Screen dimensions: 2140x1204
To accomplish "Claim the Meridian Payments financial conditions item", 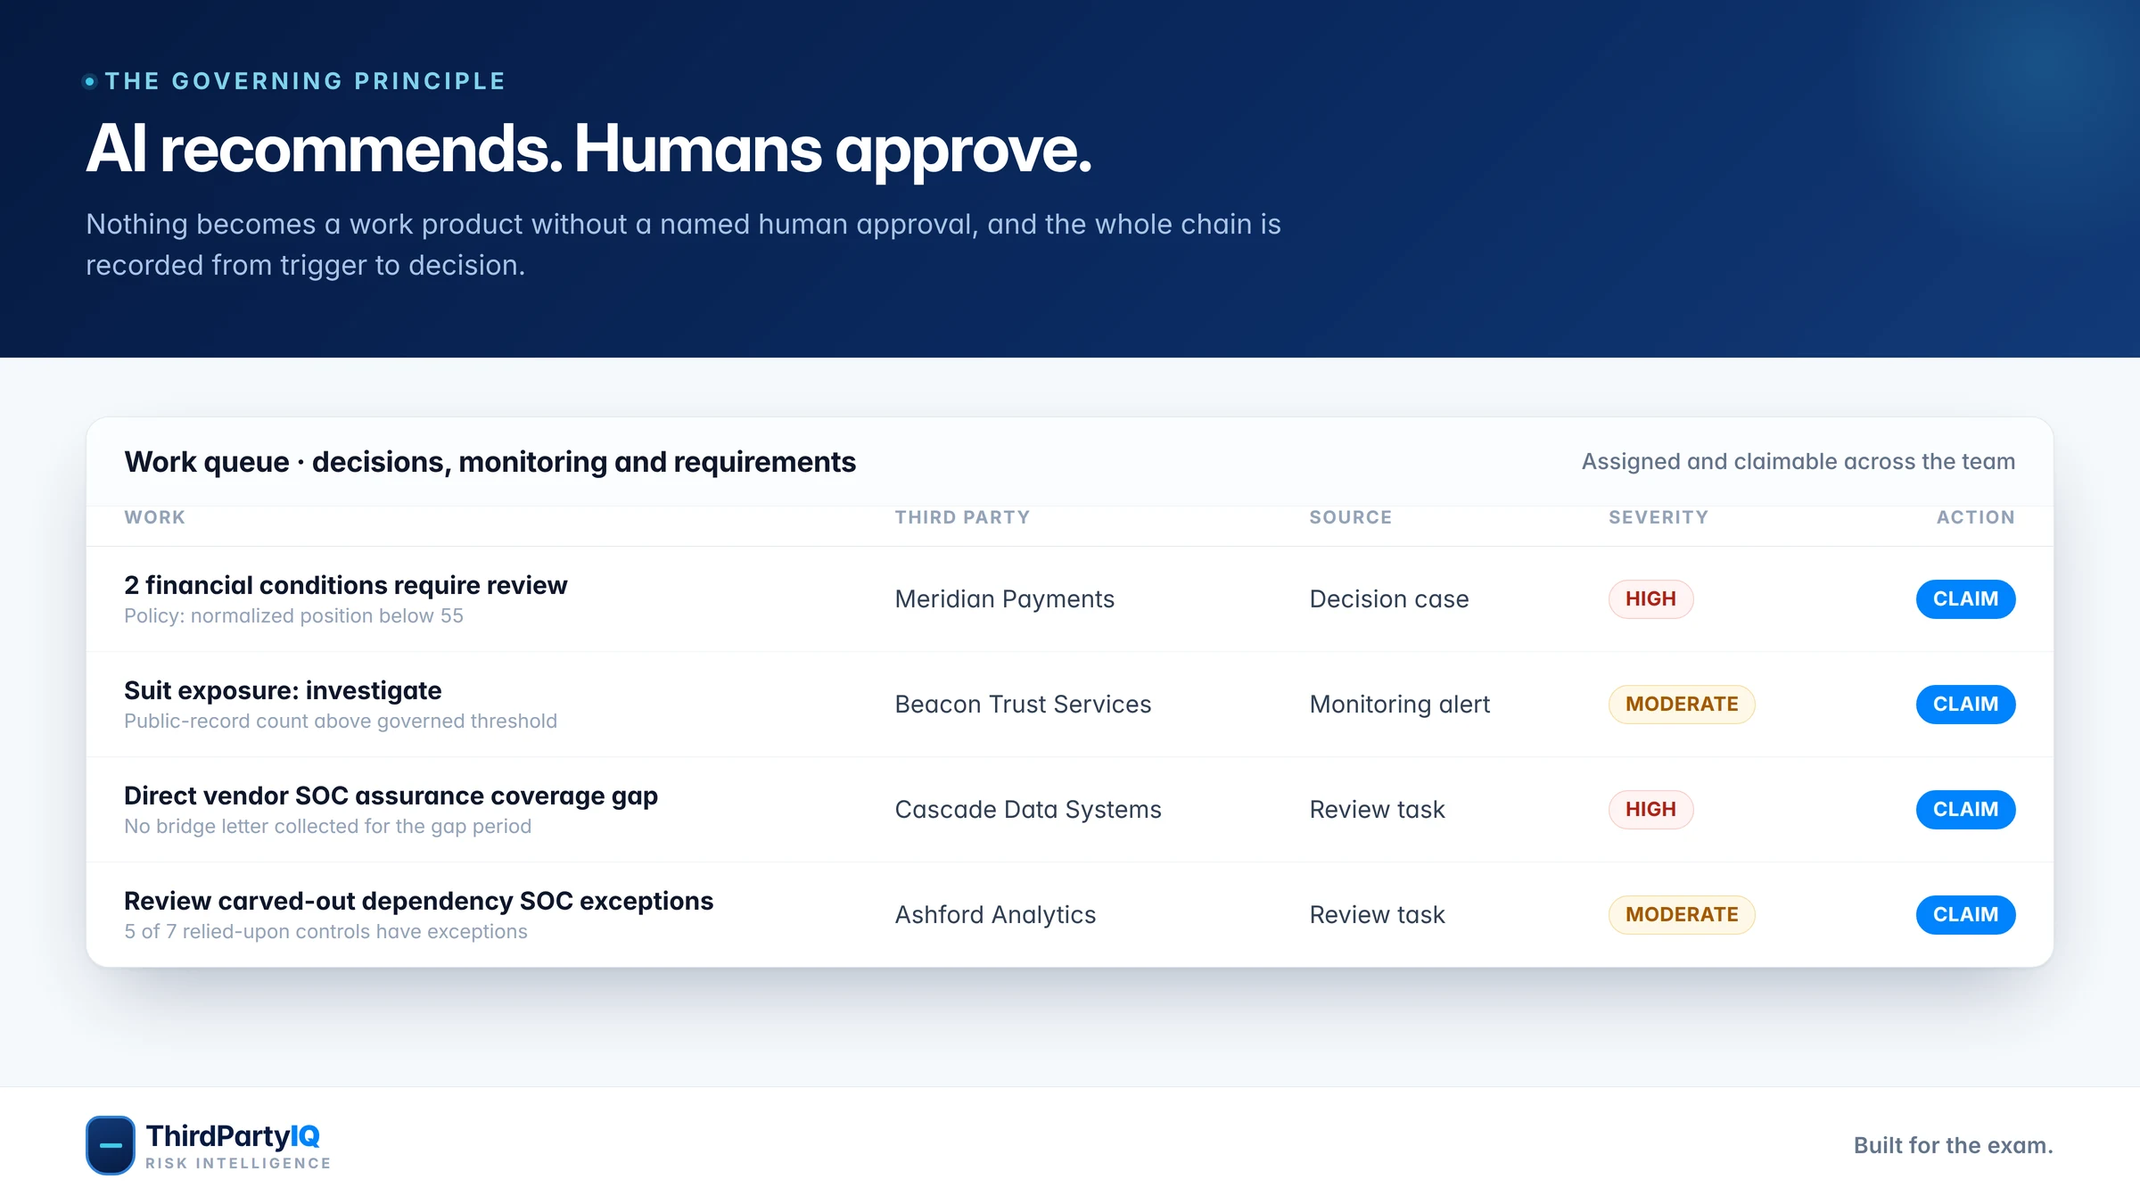I will point(1965,599).
